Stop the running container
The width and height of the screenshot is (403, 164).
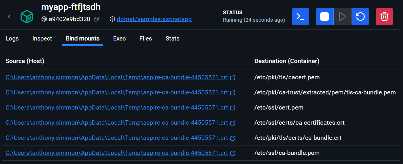[325, 17]
